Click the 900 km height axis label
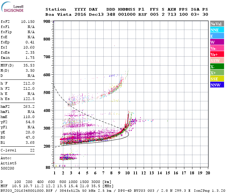The height and width of the screenshot is (193, 226). pos(47,22)
